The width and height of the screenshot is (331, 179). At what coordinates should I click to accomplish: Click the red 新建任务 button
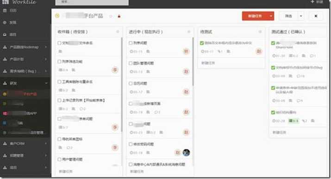click(255, 16)
